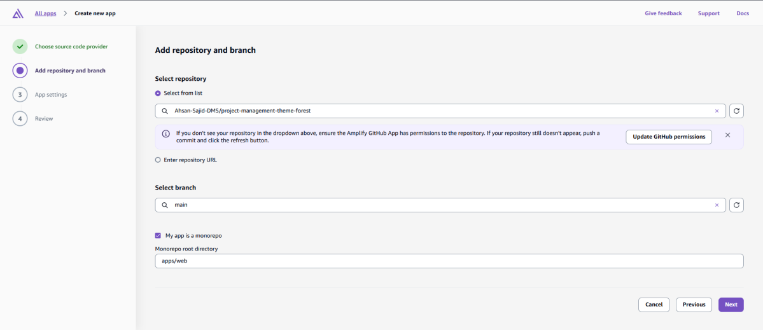Open the branch dropdown showing main
The image size is (763, 330).
tap(440, 205)
